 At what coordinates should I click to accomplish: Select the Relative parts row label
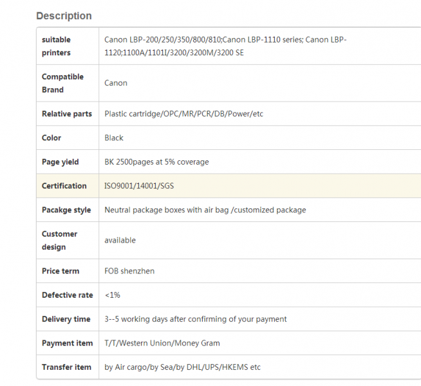[67, 114]
